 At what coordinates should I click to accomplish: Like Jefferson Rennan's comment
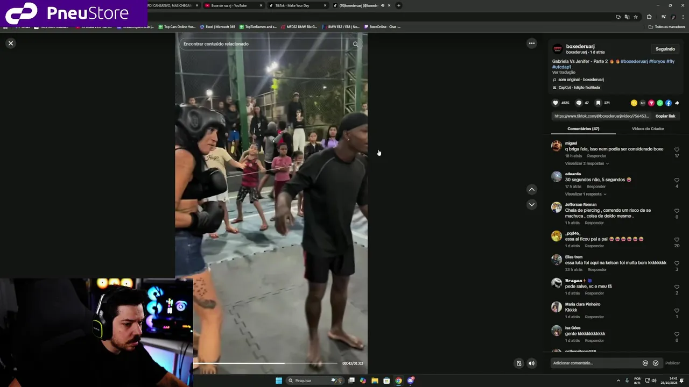[677, 211]
